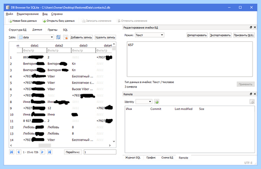Open the Редактирование menu
This screenshot has width=261, height=169.
(28, 14)
